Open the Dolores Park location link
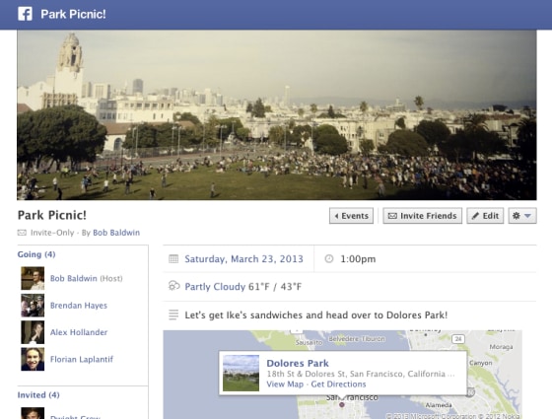552x419 pixels. pos(298,363)
